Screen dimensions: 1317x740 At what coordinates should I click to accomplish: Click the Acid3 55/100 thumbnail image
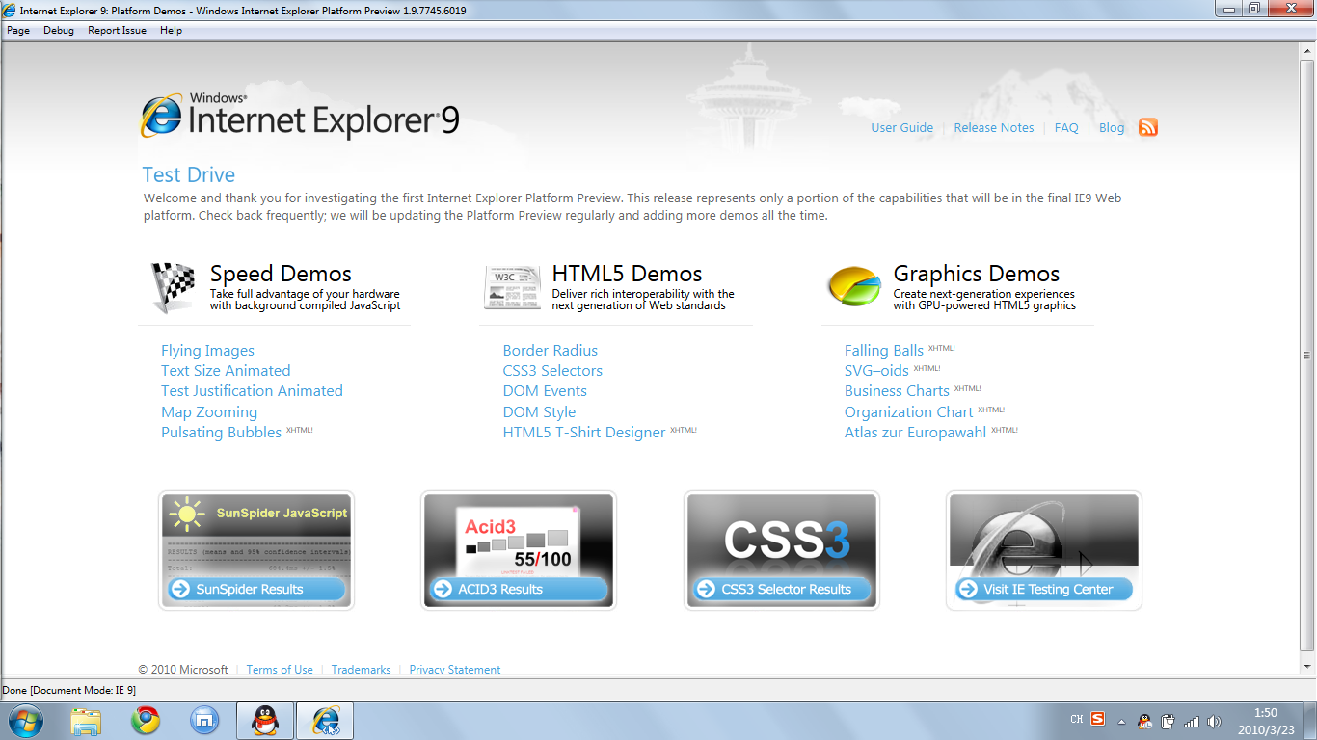[x=518, y=535]
